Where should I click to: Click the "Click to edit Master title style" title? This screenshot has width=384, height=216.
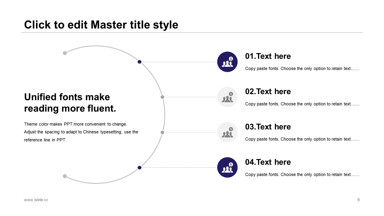click(x=101, y=25)
